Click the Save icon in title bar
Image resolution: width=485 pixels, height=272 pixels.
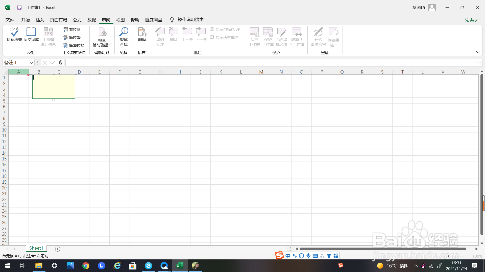coord(19,8)
